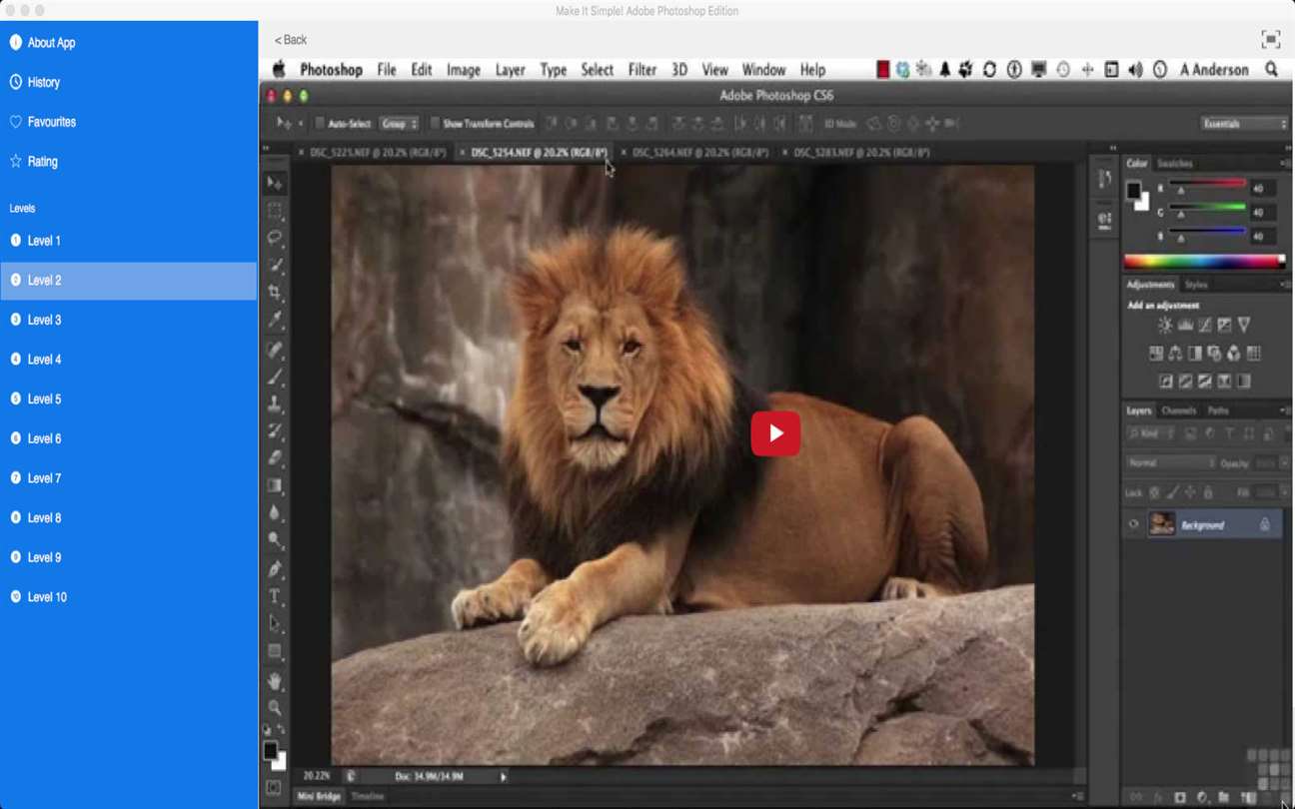The height and width of the screenshot is (809, 1295).
Task: Switch to the Channels tab
Action: pyautogui.click(x=1178, y=410)
